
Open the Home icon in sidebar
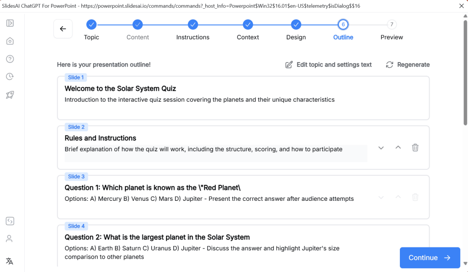(10, 41)
